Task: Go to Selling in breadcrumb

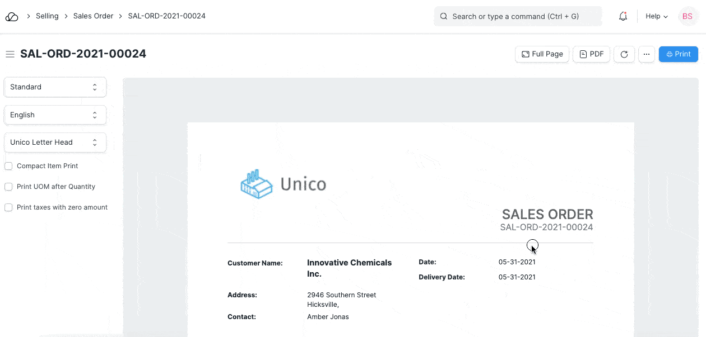Action: [47, 16]
